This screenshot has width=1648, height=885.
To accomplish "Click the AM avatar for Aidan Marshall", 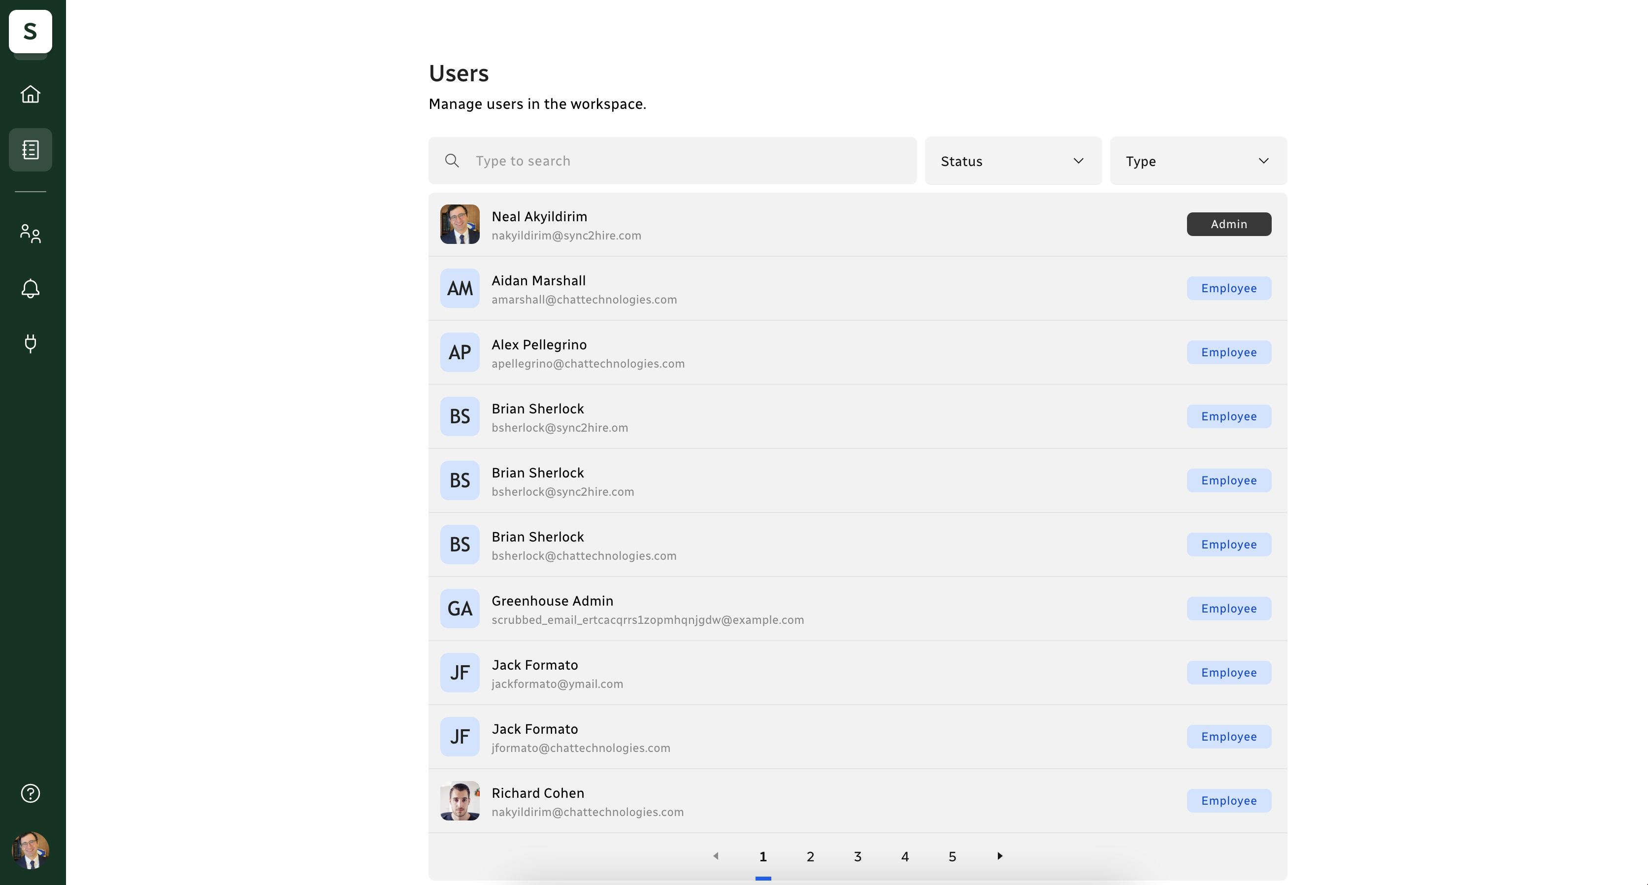I will [460, 288].
